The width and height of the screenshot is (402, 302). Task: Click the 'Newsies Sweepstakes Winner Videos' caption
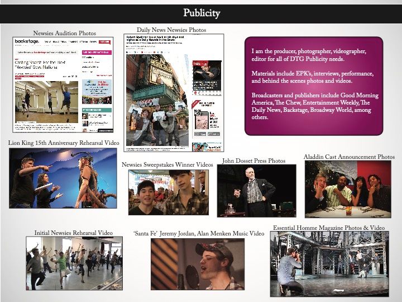pyautogui.click(x=167, y=164)
